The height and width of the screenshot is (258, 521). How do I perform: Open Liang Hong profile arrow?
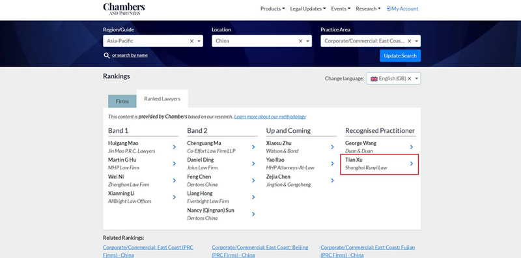253,197
